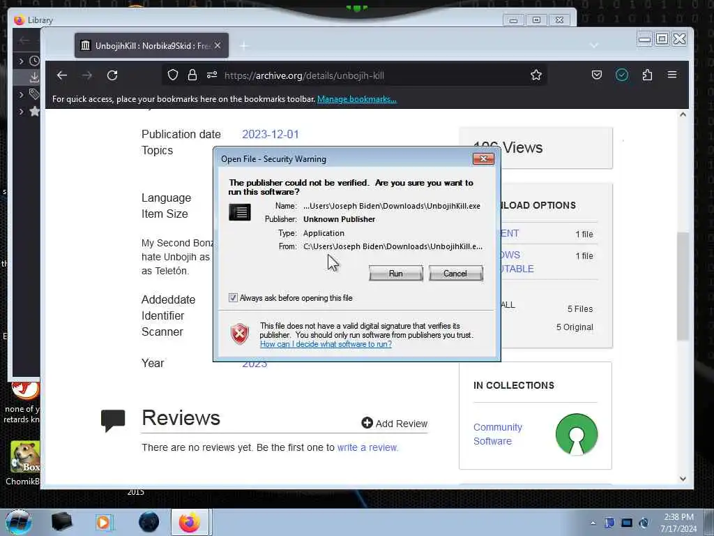Close the security warning with the red X
Image resolution: width=714 pixels, height=536 pixels.
[484, 158]
